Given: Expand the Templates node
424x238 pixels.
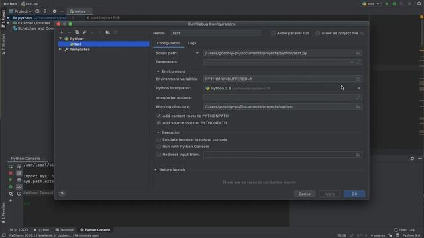Looking at the screenshot, I should [x=60, y=50].
